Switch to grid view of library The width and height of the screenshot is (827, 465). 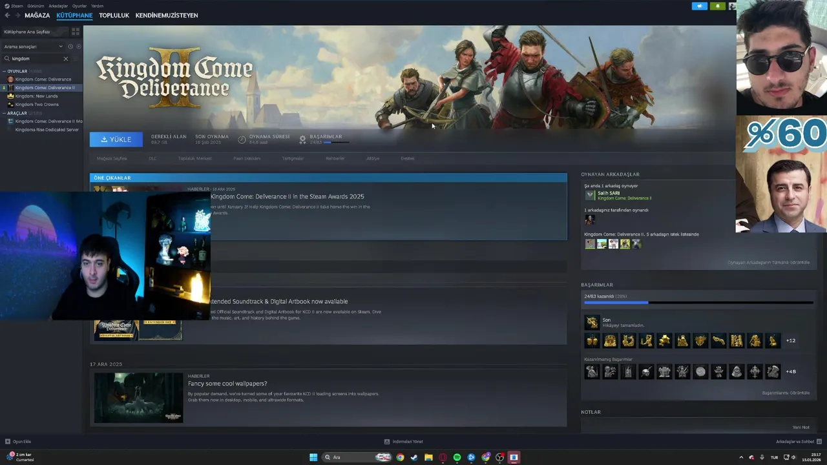click(x=76, y=31)
